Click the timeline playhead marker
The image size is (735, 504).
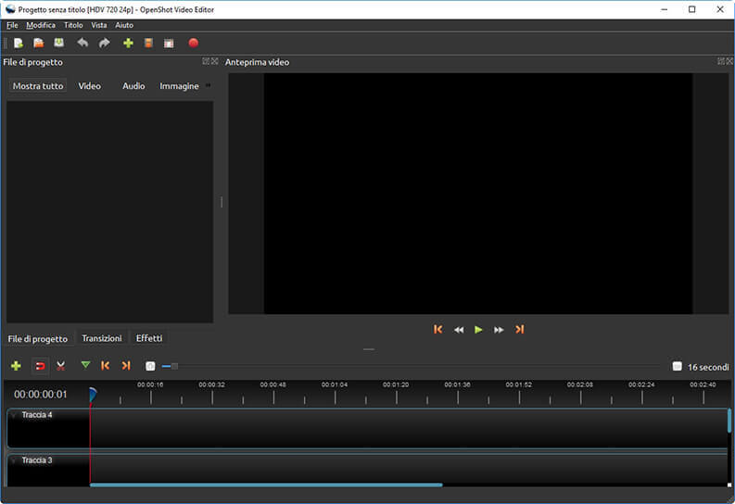pos(93,395)
